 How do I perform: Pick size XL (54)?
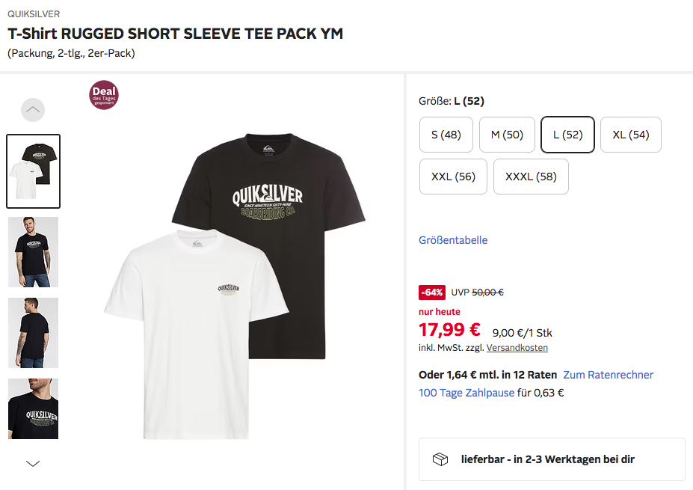[631, 135]
